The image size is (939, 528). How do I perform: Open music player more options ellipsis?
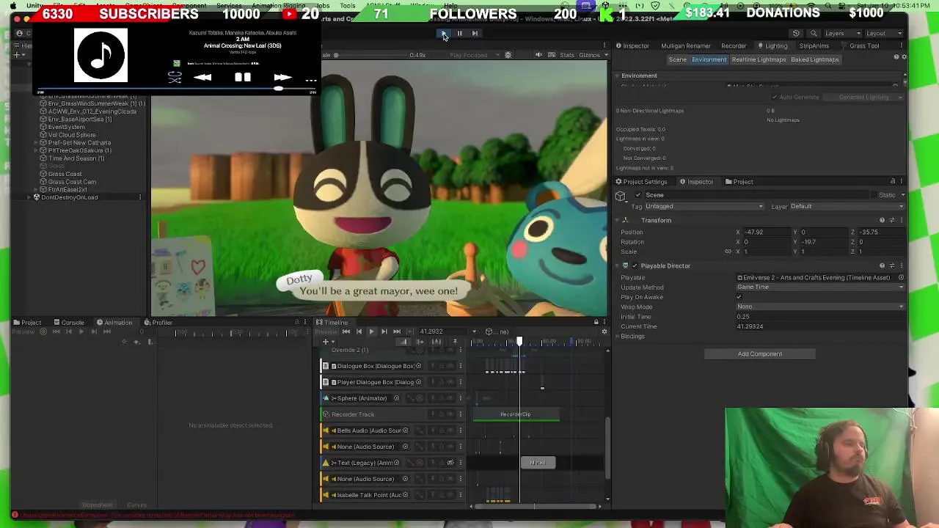pyautogui.click(x=311, y=79)
